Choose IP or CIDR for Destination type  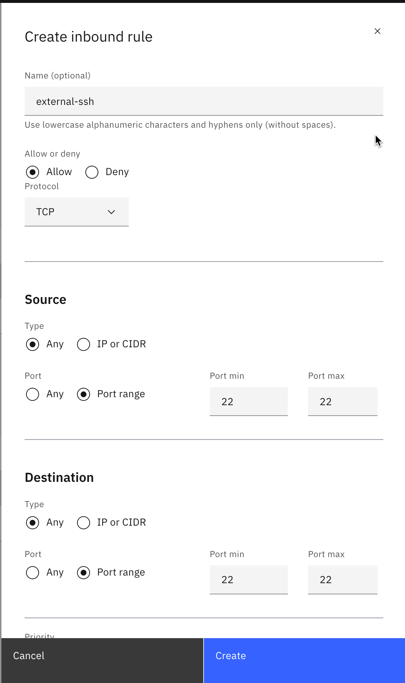tap(84, 522)
